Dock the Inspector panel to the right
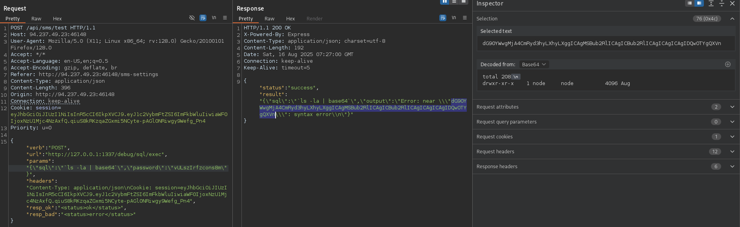Viewport: 740px width, 227px height. coord(699,3)
